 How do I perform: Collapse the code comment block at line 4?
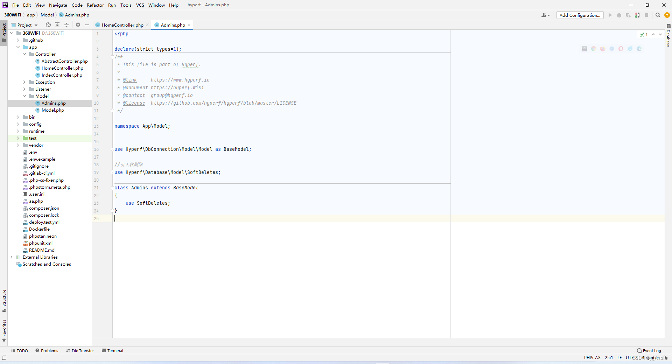coord(112,57)
